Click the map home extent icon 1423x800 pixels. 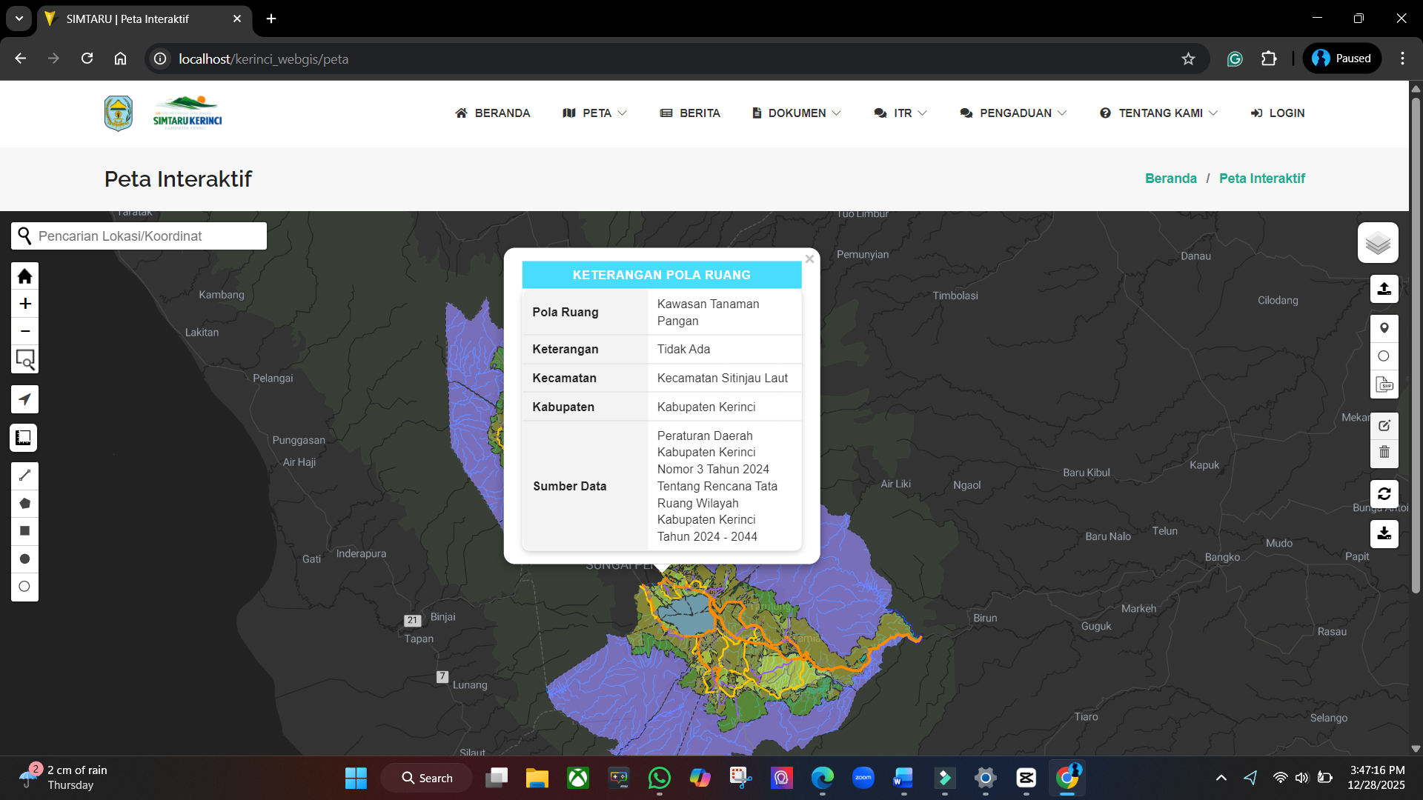click(x=24, y=276)
